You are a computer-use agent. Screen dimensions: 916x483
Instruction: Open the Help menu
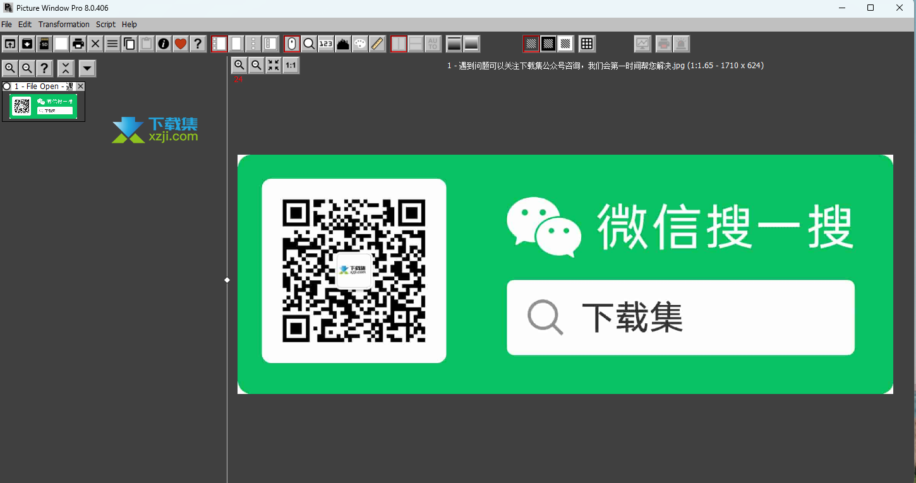pyautogui.click(x=130, y=25)
